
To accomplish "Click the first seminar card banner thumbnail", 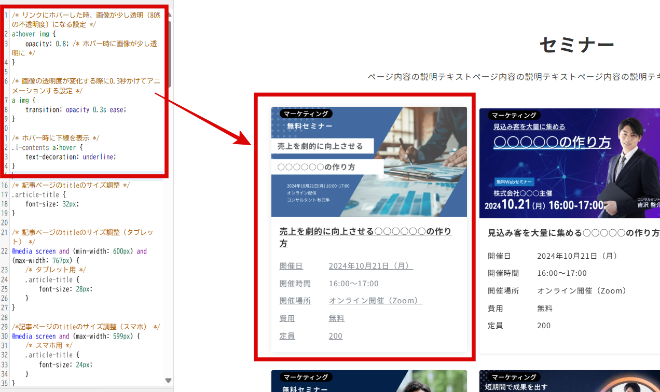I will tap(369, 162).
